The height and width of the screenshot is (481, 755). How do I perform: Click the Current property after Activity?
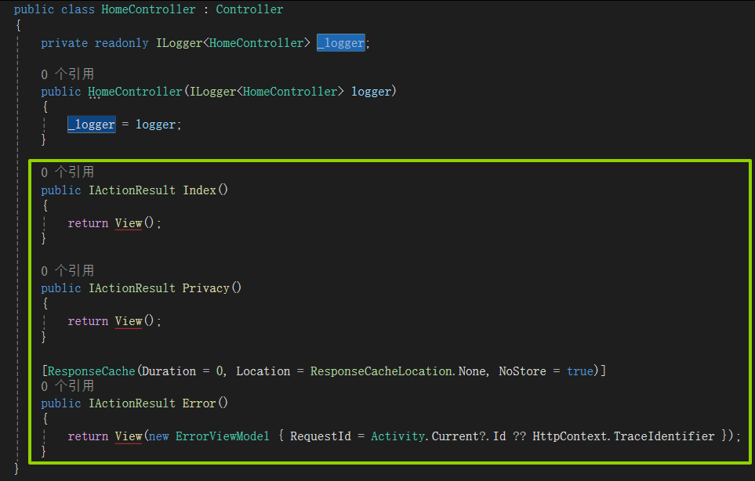(455, 436)
